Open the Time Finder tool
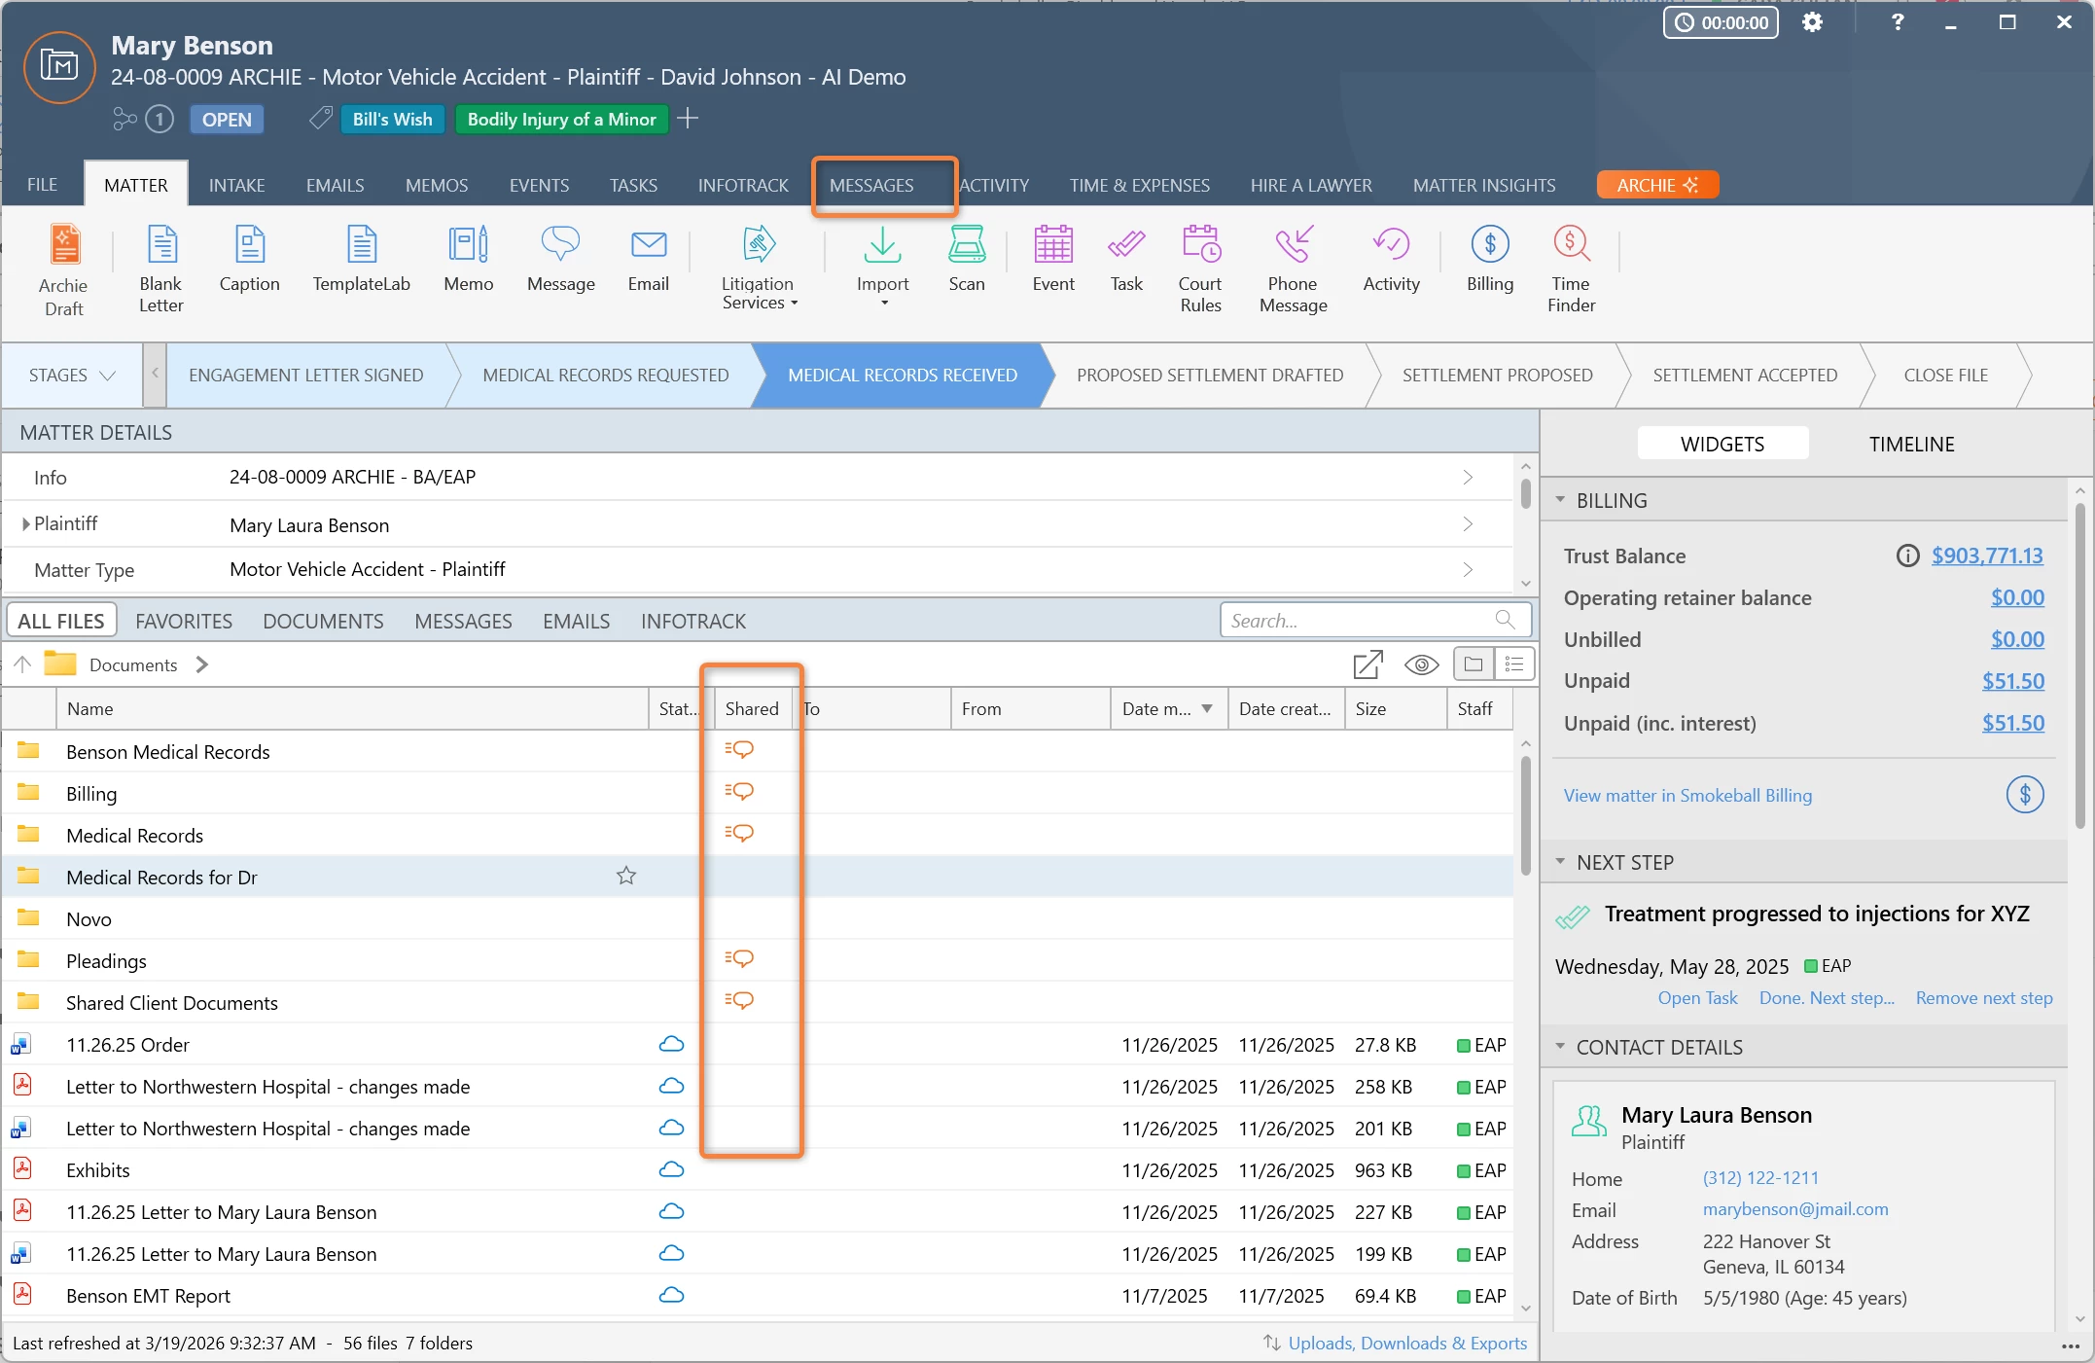This screenshot has height=1363, width=2095. [x=1571, y=246]
